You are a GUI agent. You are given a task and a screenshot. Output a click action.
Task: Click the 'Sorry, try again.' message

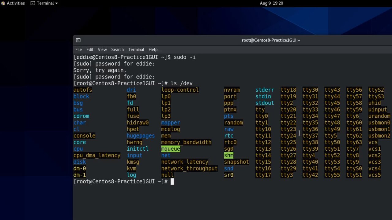100,70
